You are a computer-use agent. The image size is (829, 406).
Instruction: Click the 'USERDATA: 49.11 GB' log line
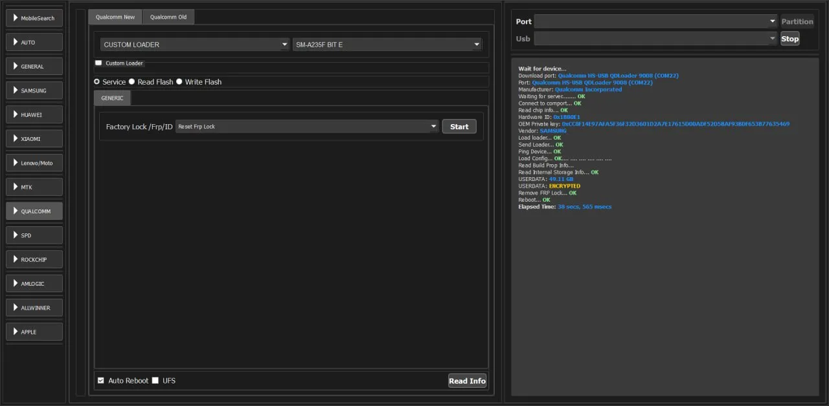pyautogui.click(x=546, y=179)
